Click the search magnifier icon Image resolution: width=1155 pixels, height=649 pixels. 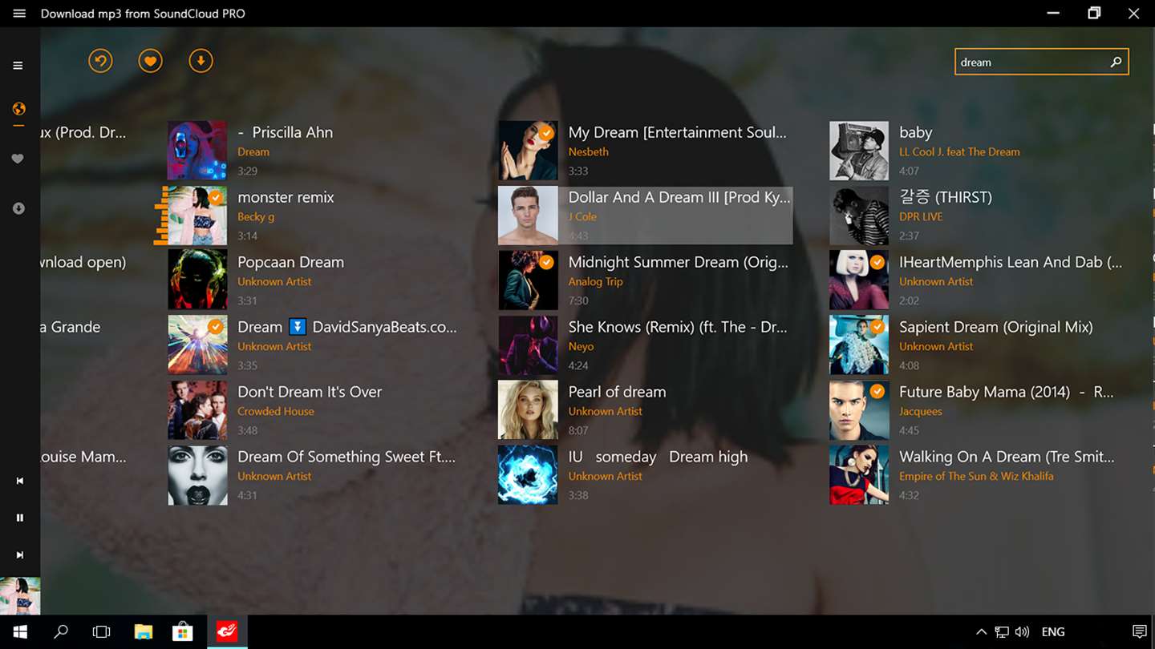pos(1116,62)
